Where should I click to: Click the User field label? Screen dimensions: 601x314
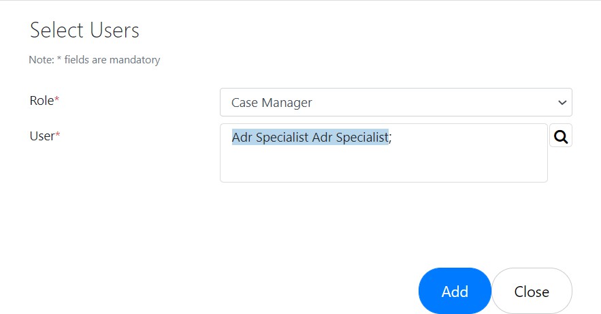pos(42,136)
